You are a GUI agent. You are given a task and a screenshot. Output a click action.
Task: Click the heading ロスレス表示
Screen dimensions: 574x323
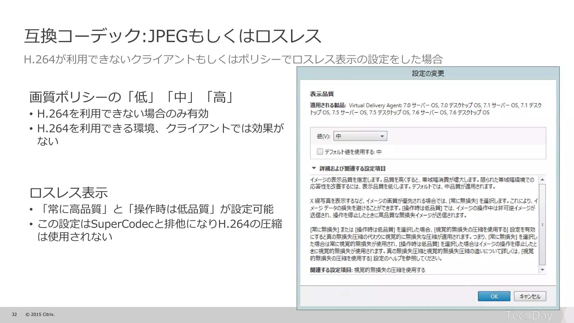(68, 193)
